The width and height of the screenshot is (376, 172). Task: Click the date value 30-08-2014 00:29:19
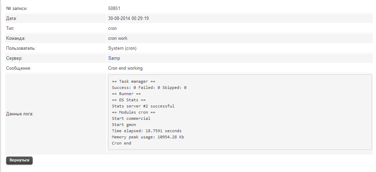[x=128, y=19]
